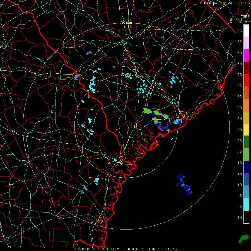Select the light steel blue legend swatch

pyautogui.click(x=246, y=192)
